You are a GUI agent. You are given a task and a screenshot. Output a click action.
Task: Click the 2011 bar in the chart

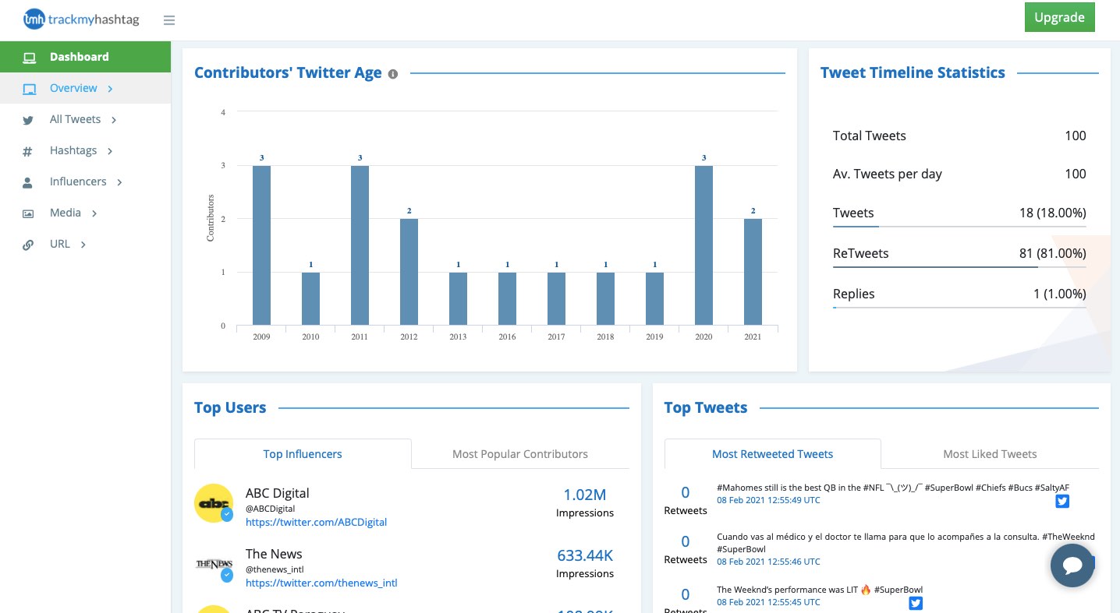(360, 245)
